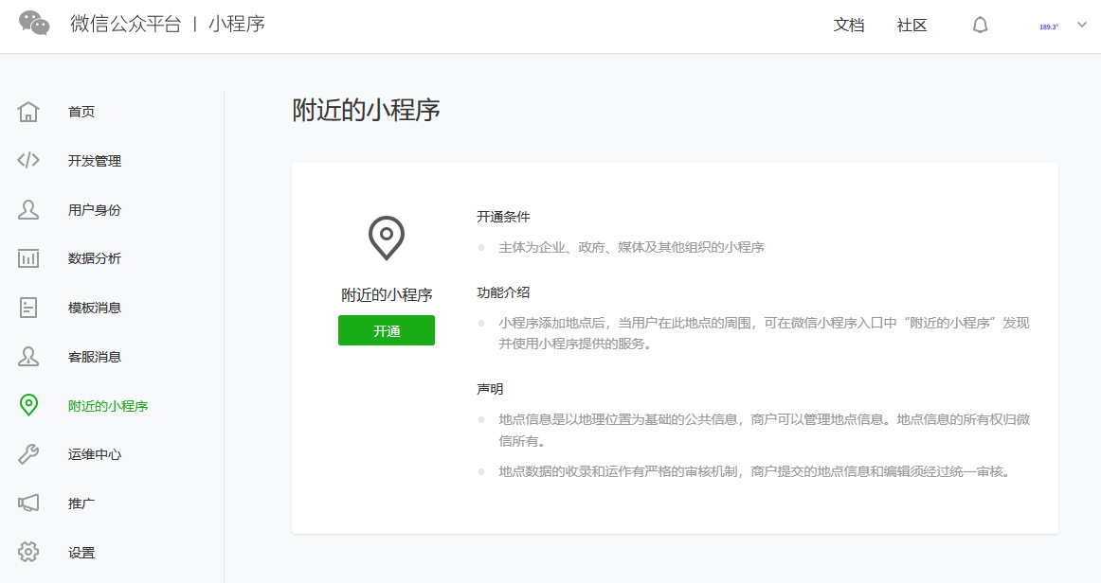Go to 首页 in the sidebar
Screen dimensions: 1101x583
pyautogui.click(x=81, y=112)
